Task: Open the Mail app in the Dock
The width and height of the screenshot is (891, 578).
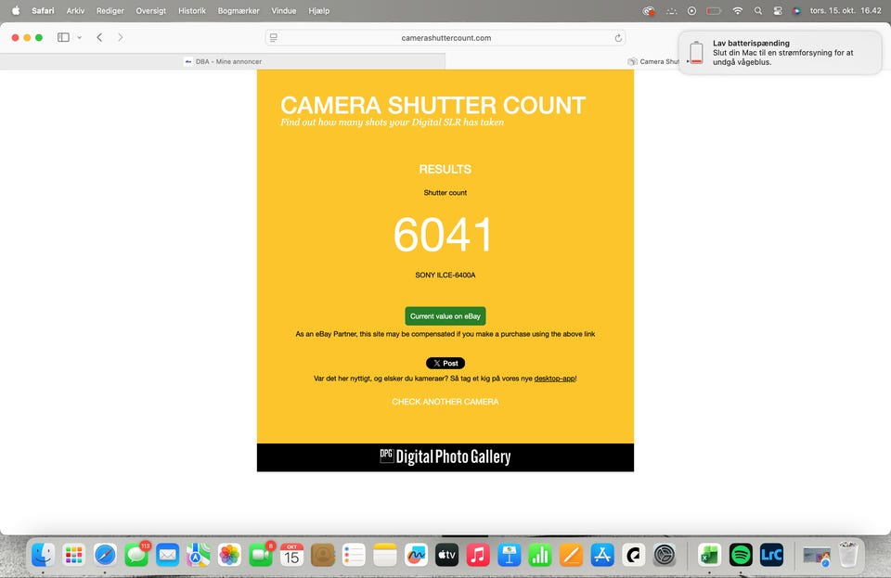Action: tap(168, 555)
